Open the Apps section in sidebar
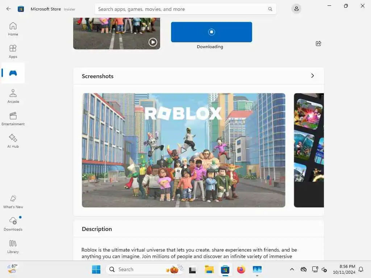The image size is (371, 278). pos(13,51)
